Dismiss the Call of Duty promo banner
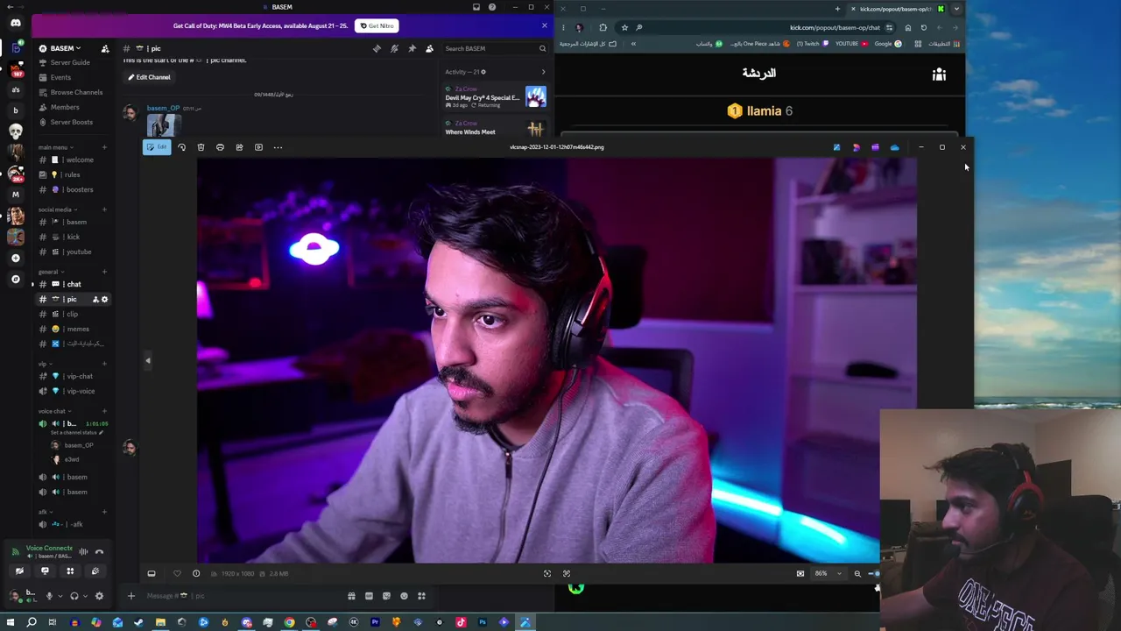The height and width of the screenshot is (631, 1121). (x=544, y=25)
